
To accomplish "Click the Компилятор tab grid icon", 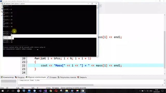I will pyautogui.click(x=2, y=77).
